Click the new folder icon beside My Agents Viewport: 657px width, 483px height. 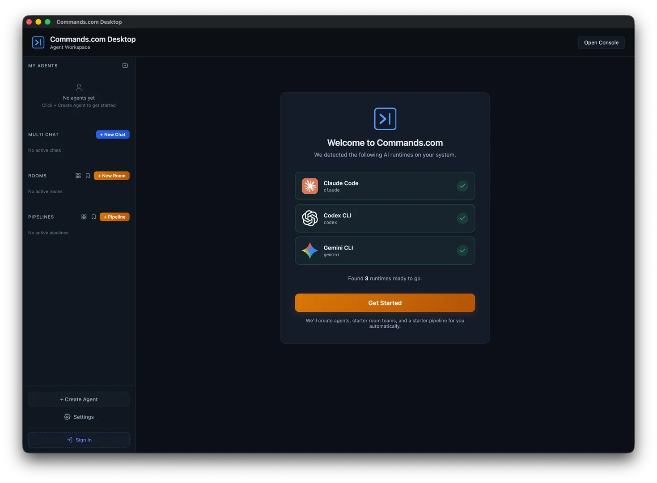click(x=125, y=65)
